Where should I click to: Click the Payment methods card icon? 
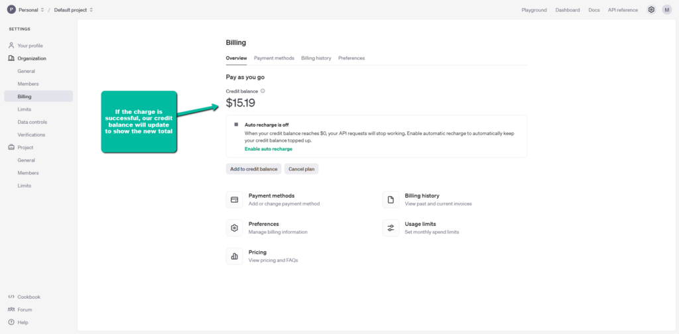tap(234, 199)
